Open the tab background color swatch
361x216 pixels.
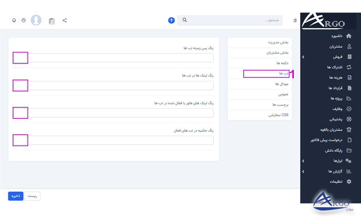(20, 58)
